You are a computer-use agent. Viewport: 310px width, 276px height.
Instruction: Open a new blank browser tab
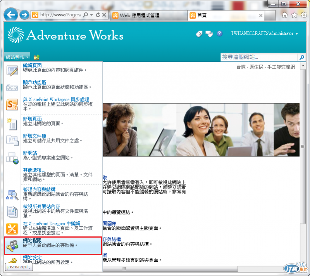(270, 15)
